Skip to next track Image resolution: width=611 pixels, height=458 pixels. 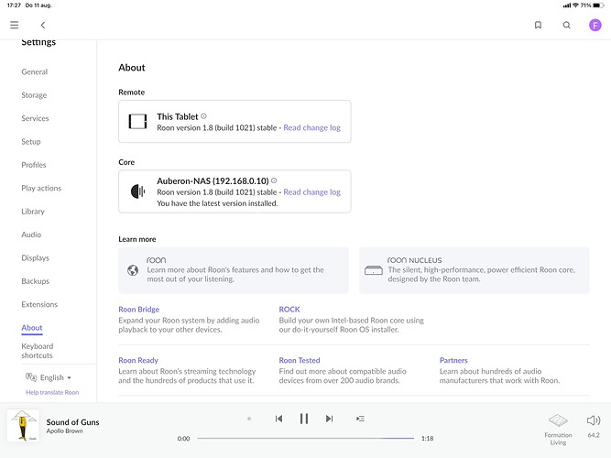[x=329, y=419]
